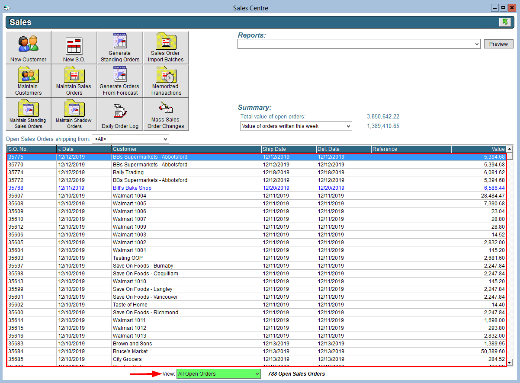Open Maintain Customers
The width and height of the screenshot is (520, 383).
[x=29, y=81]
